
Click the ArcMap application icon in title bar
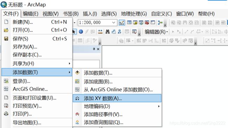pos(4,5)
